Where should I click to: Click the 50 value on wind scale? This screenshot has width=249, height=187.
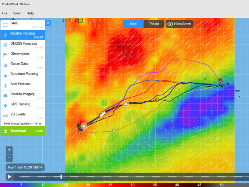(221, 185)
